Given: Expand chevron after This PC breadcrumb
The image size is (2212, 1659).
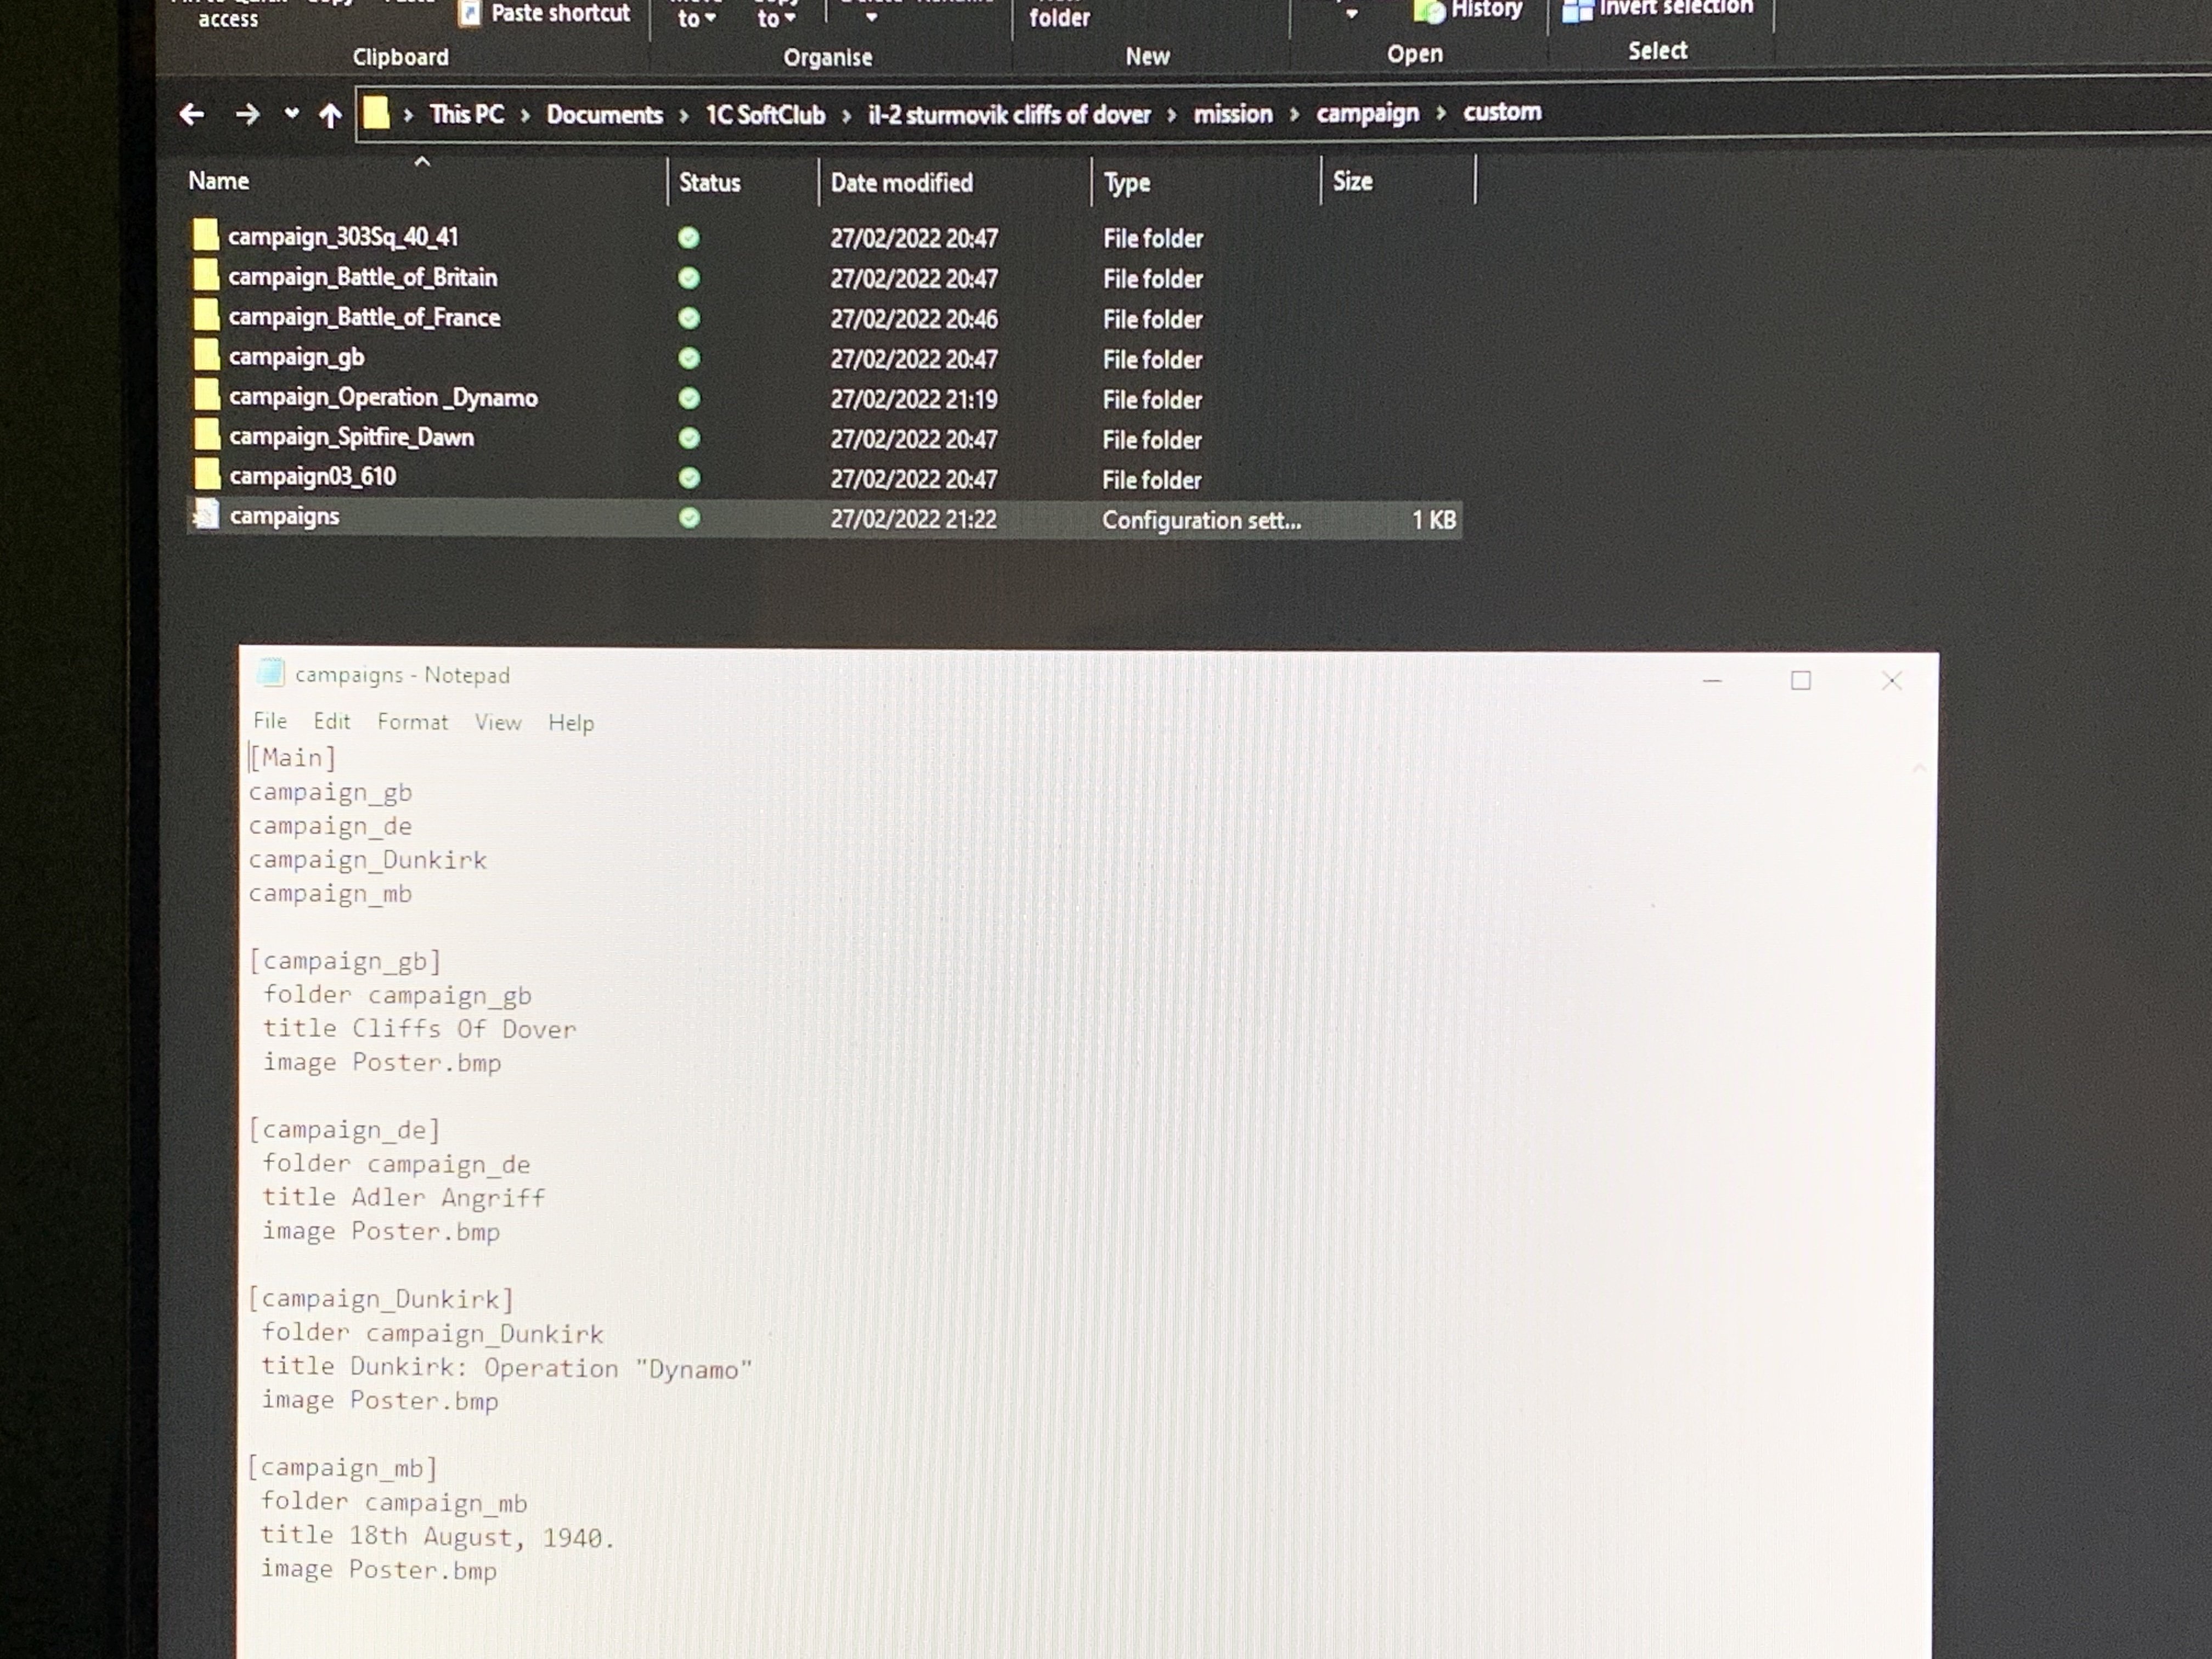Looking at the screenshot, I should (x=525, y=116).
